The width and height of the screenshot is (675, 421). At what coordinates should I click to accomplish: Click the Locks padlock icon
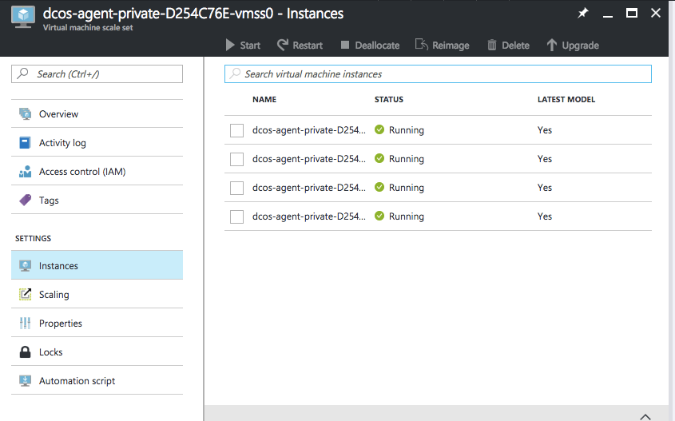(x=25, y=352)
